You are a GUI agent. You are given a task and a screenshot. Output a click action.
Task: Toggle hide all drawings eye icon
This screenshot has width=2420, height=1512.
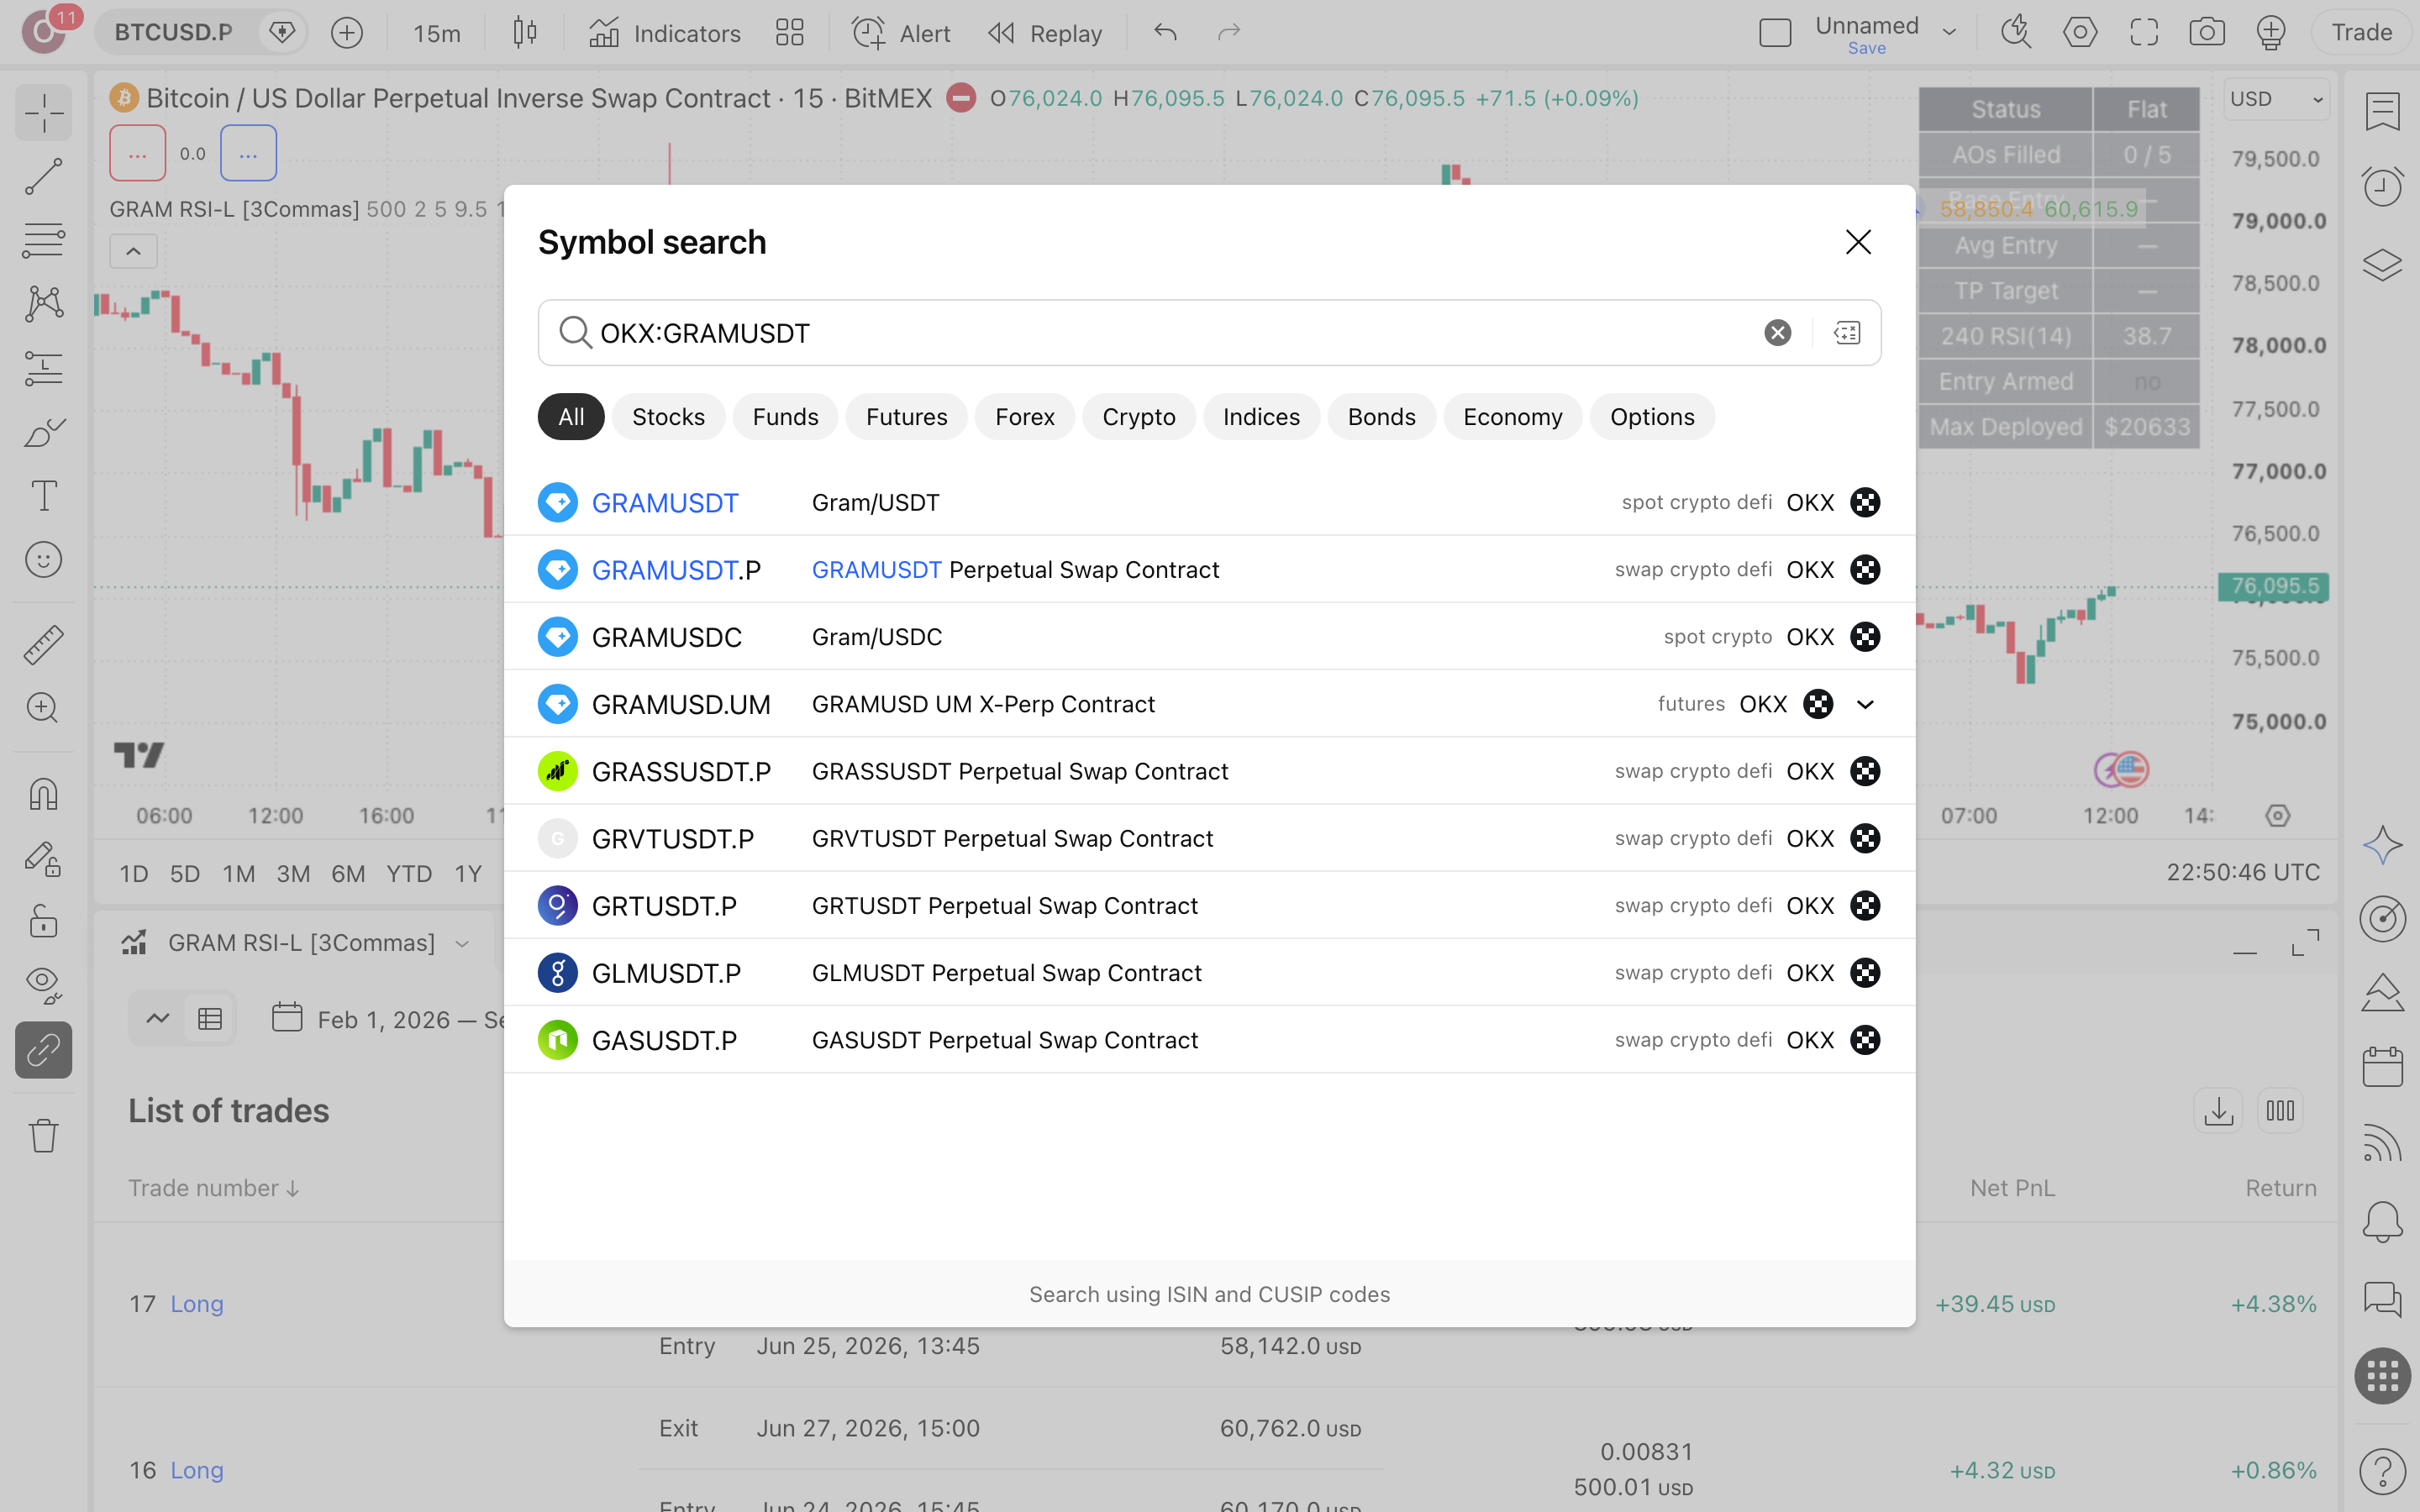pos(43,984)
